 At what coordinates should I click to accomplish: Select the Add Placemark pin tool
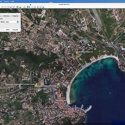2,7
